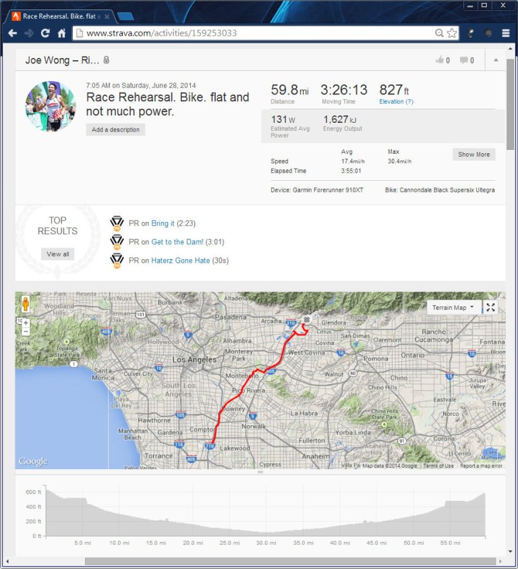Open the Terrain Map dropdown
The width and height of the screenshot is (518, 569).
click(452, 306)
